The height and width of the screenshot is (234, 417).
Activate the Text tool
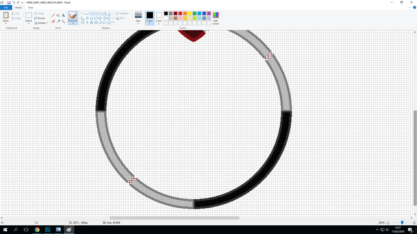point(63,16)
